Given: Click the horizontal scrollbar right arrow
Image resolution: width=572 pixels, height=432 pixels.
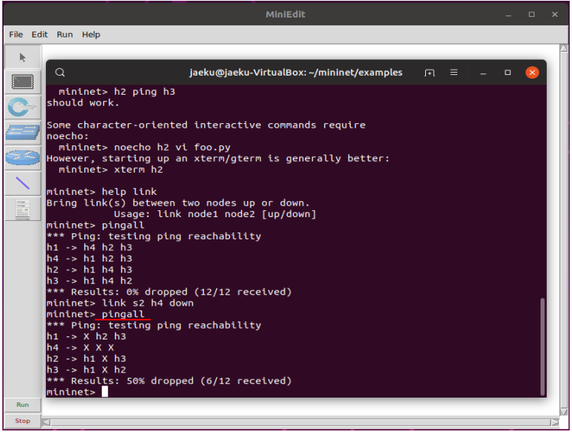Looking at the screenshot, I should click(x=555, y=422).
